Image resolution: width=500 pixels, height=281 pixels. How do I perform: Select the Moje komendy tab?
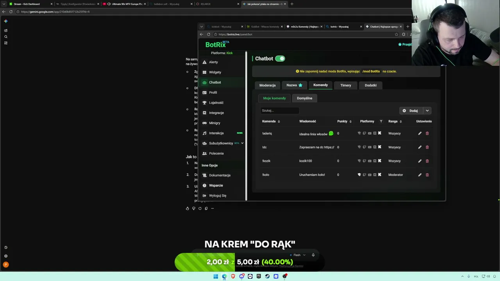tap(274, 98)
